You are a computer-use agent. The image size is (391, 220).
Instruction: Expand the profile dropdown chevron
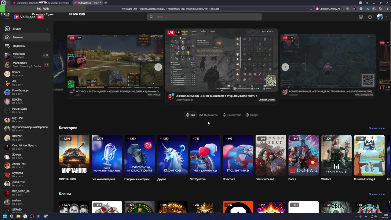click(386, 17)
